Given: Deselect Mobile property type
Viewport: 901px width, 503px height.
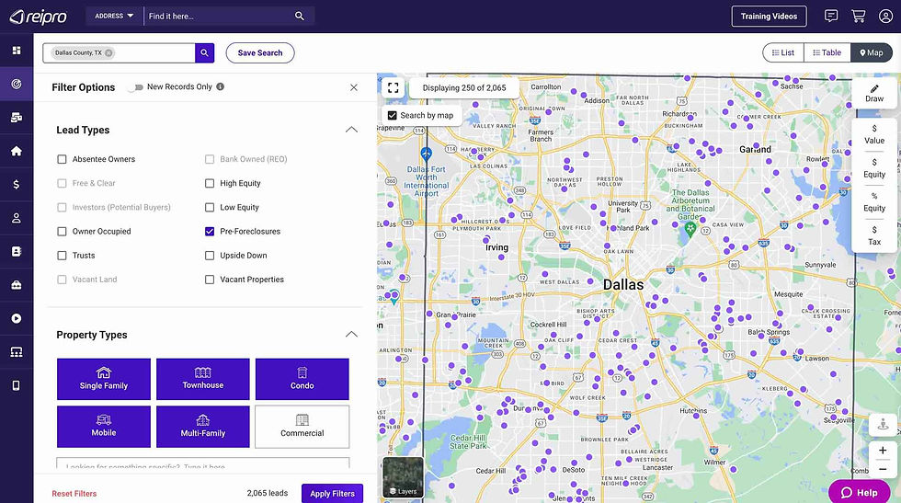Looking at the screenshot, I should (x=103, y=427).
